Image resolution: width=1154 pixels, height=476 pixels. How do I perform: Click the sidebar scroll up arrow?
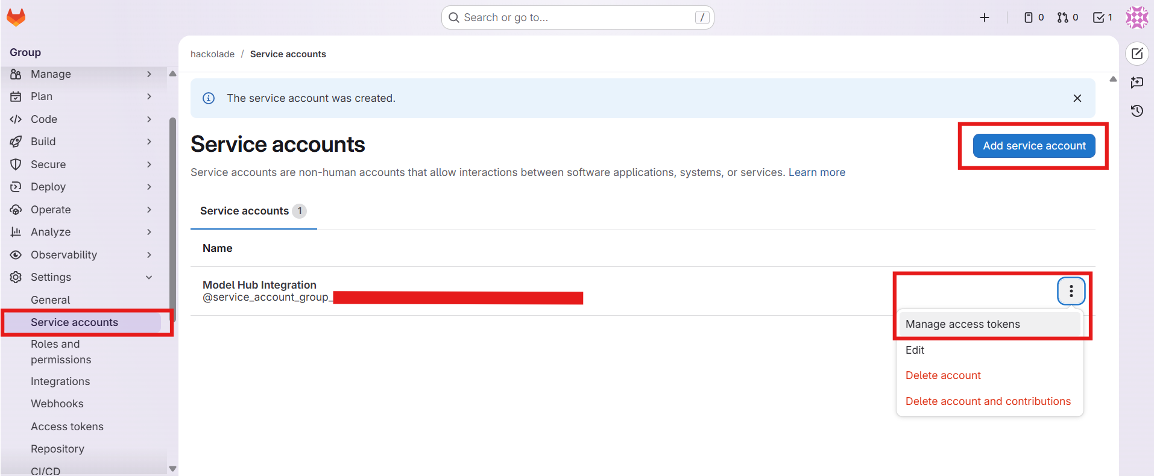click(x=173, y=74)
